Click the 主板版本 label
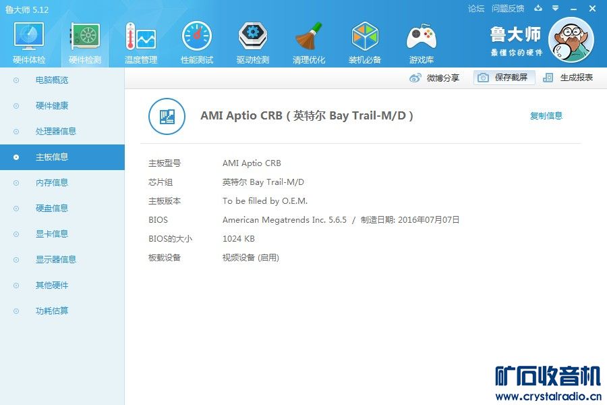The height and width of the screenshot is (405, 607). pyautogui.click(x=165, y=201)
